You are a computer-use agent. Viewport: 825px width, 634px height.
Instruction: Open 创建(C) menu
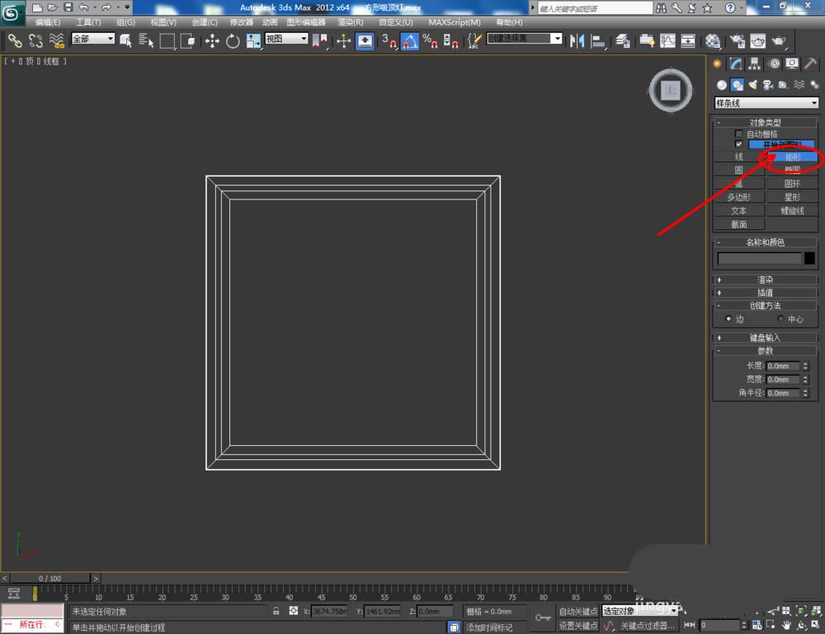pyautogui.click(x=205, y=22)
